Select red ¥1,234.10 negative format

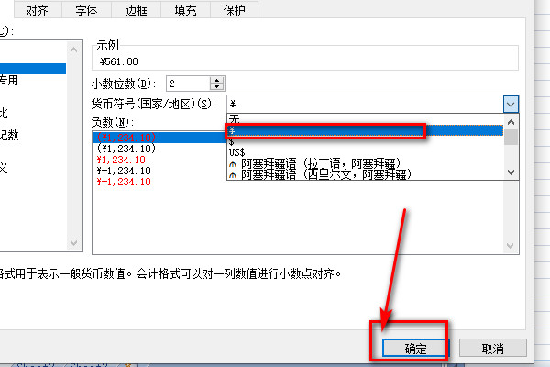pyautogui.click(x=120, y=160)
